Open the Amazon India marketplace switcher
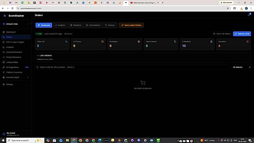Image resolution: width=254 pixels, height=143 pixels. [x=16, y=24]
